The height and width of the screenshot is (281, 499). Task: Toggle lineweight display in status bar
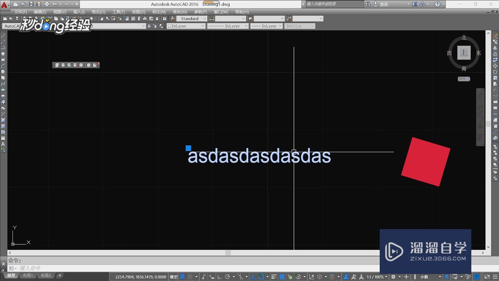(x=274, y=277)
